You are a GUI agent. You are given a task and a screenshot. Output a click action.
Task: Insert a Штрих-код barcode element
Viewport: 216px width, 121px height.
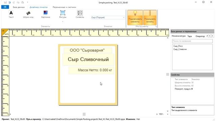coord(28,14)
